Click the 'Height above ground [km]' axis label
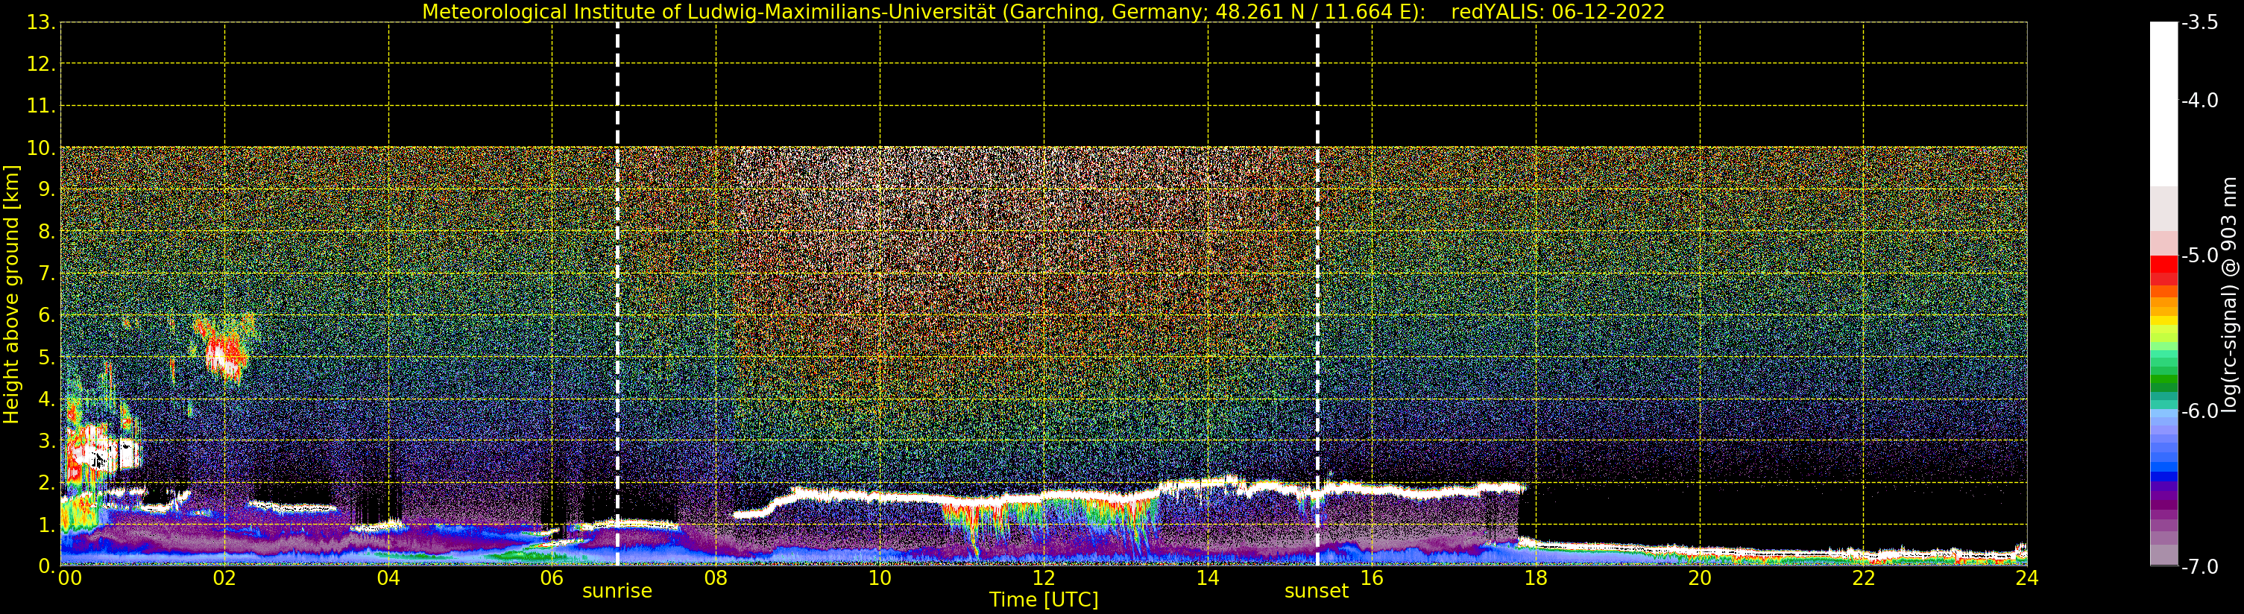Viewport: 2244px width, 614px height. 11,294
